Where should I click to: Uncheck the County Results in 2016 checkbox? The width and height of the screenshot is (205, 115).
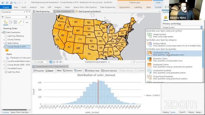(x=6, y=47)
